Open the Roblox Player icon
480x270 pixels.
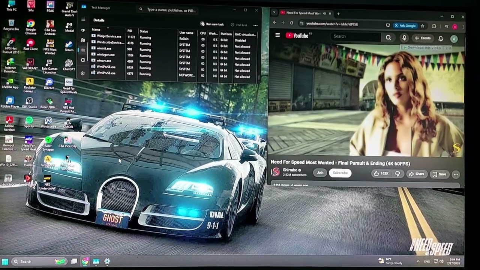(x=10, y=103)
